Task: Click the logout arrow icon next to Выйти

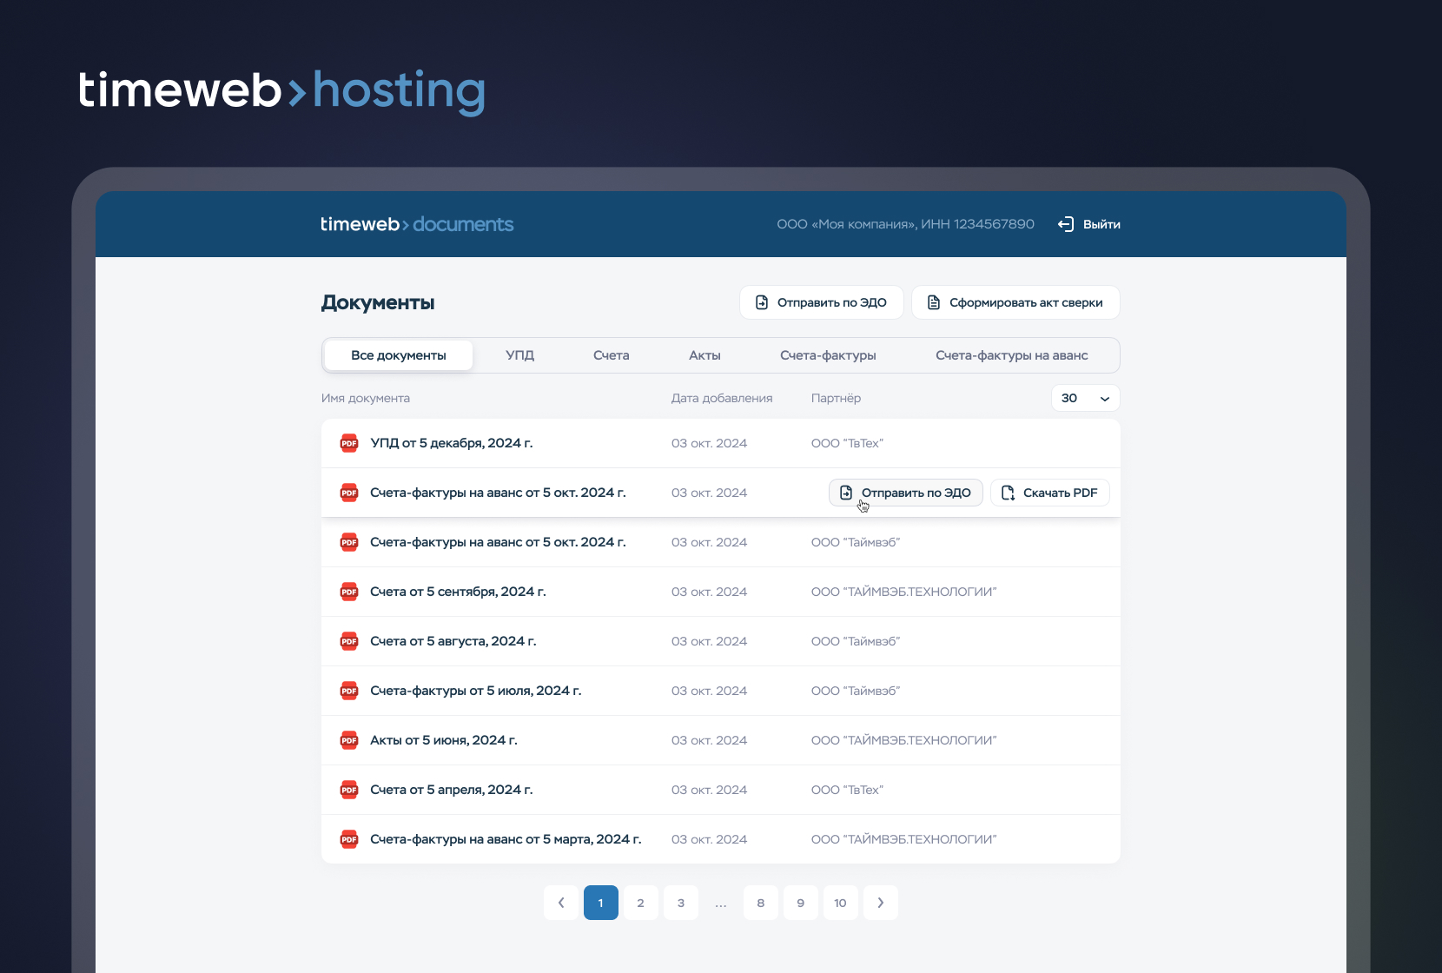Action: pyautogui.click(x=1066, y=224)
